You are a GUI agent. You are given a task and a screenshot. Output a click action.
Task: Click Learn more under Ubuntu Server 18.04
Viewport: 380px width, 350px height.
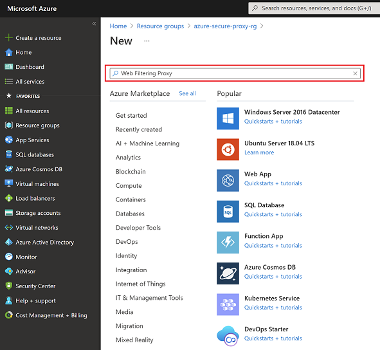[x=259, y=152]
